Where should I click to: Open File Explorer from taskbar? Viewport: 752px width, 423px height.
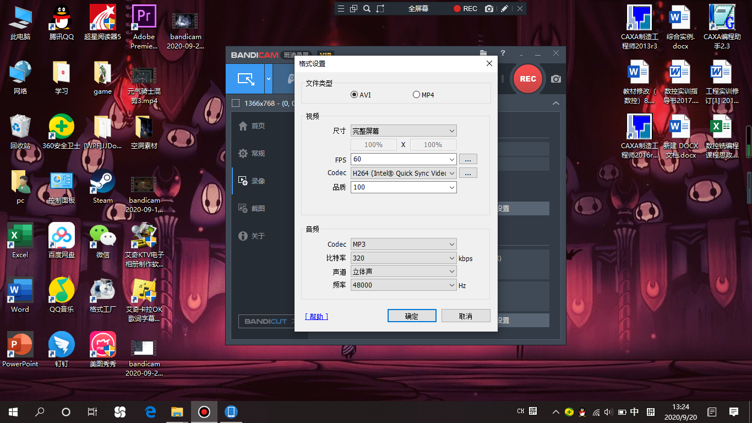(x=177, y=411)
